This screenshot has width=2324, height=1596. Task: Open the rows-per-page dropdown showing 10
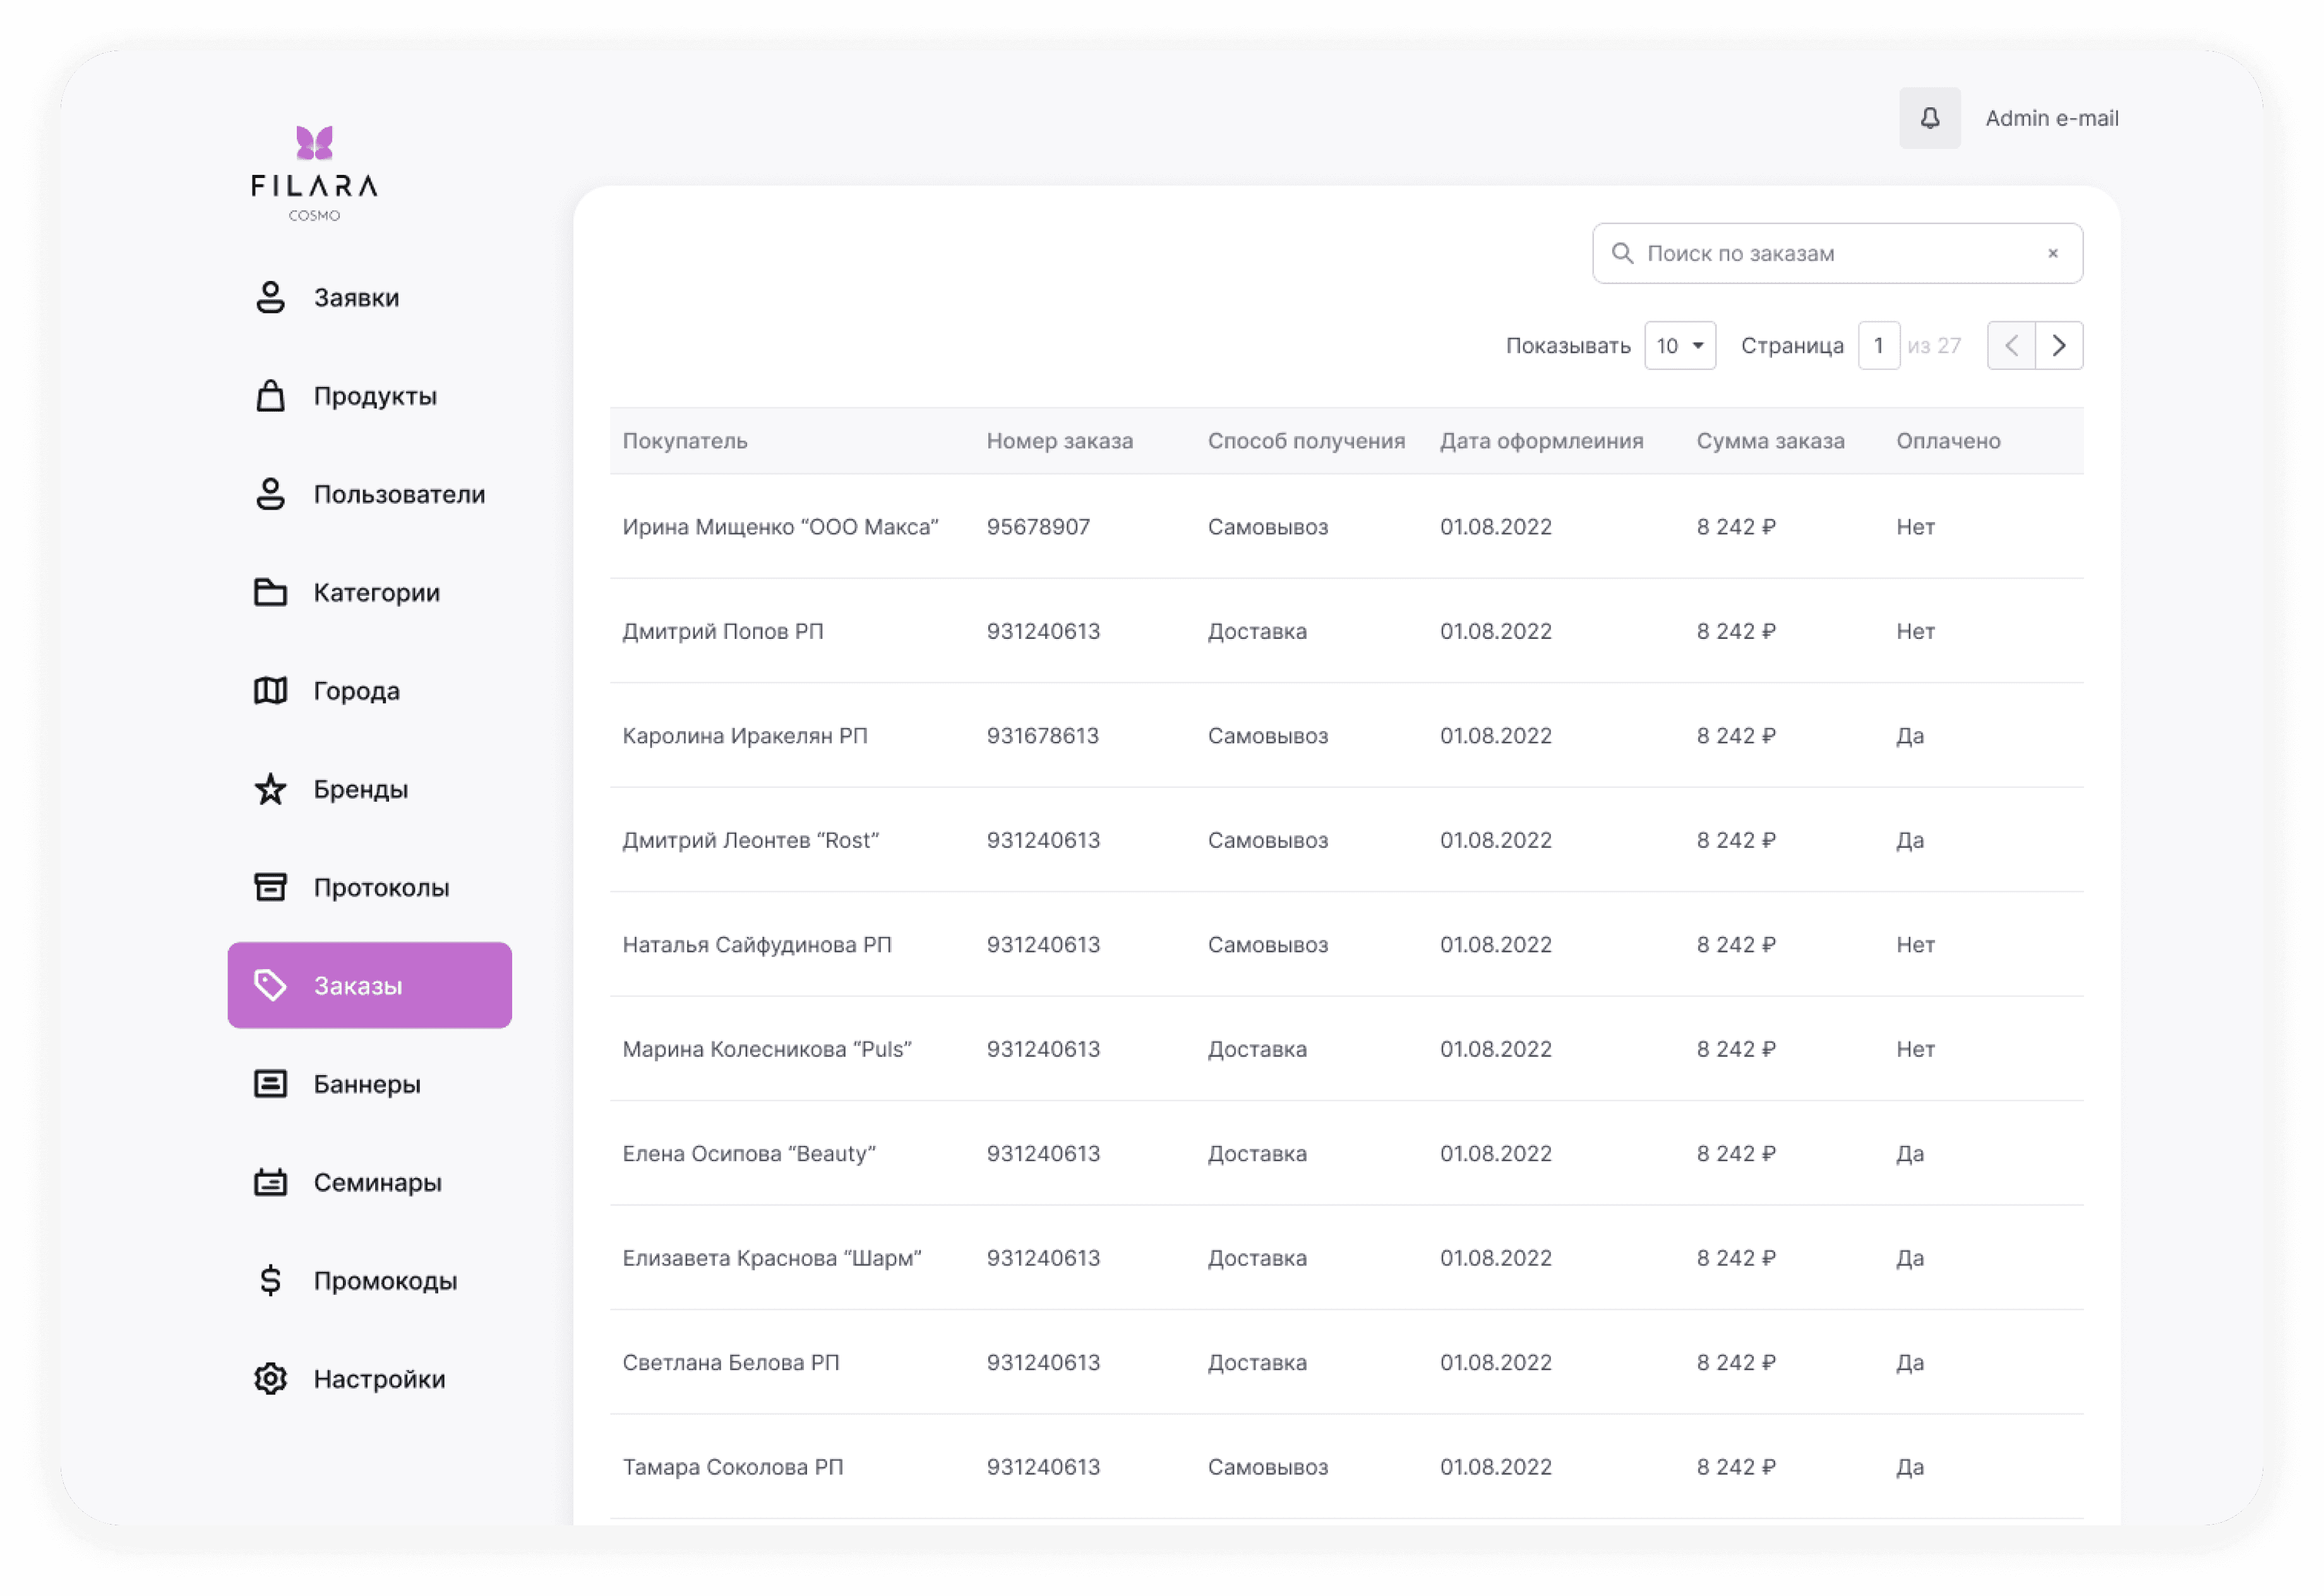1680,346
